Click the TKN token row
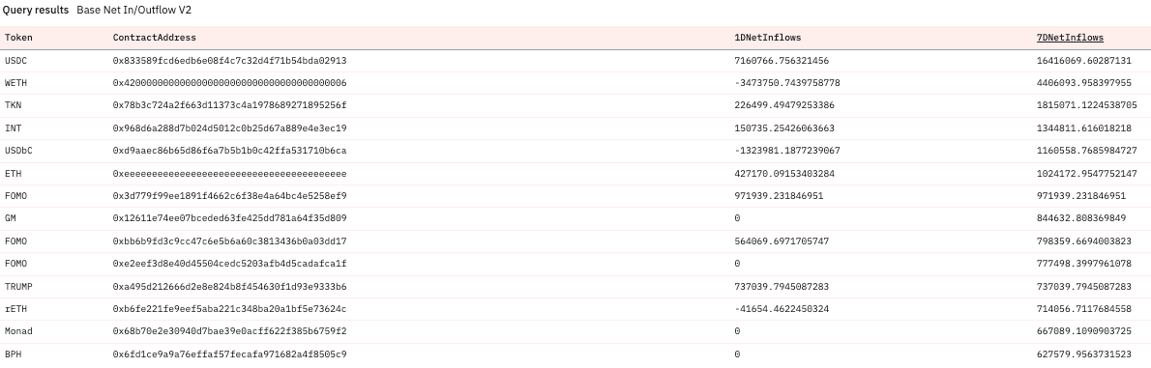The height and width of the screenshot is (368, 1151). point(575,105)
